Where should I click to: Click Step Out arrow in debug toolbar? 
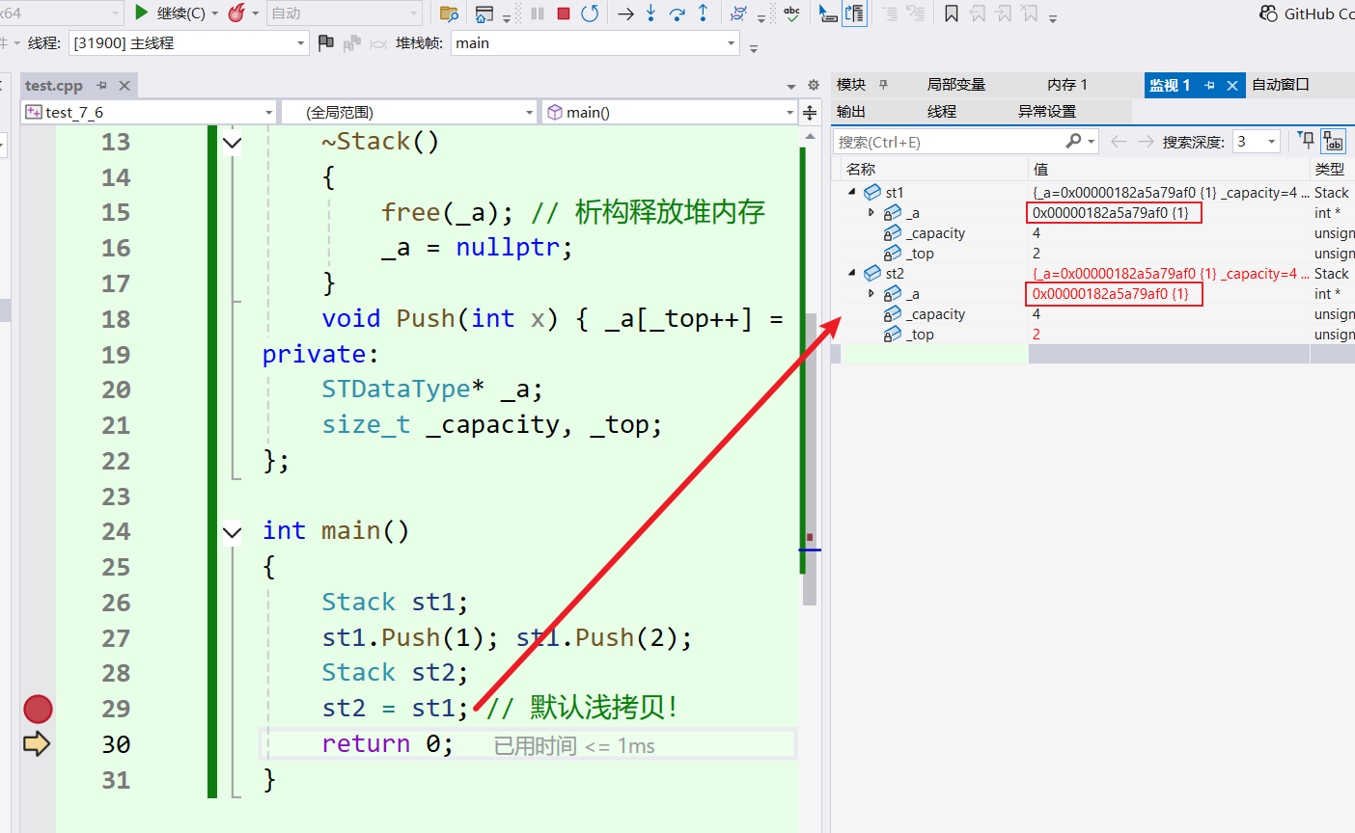click(x=703, y=13)
